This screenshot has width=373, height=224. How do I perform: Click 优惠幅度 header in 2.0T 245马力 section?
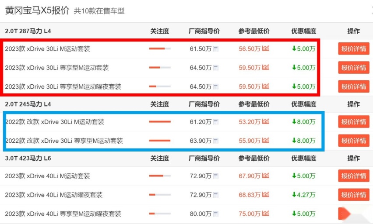pyautogui.click(x=304, y=104)
